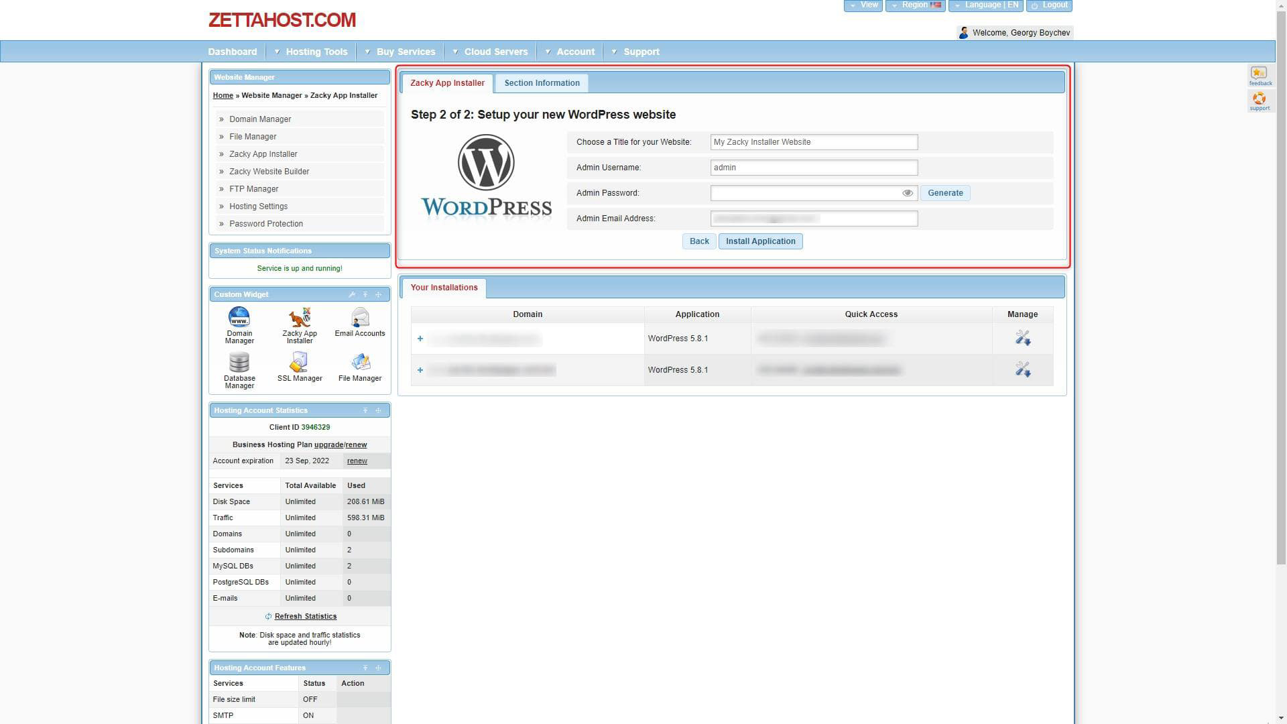Go to Dashboard in navigation bar
Screen dimensions: 1287x724
click(232, 52)
